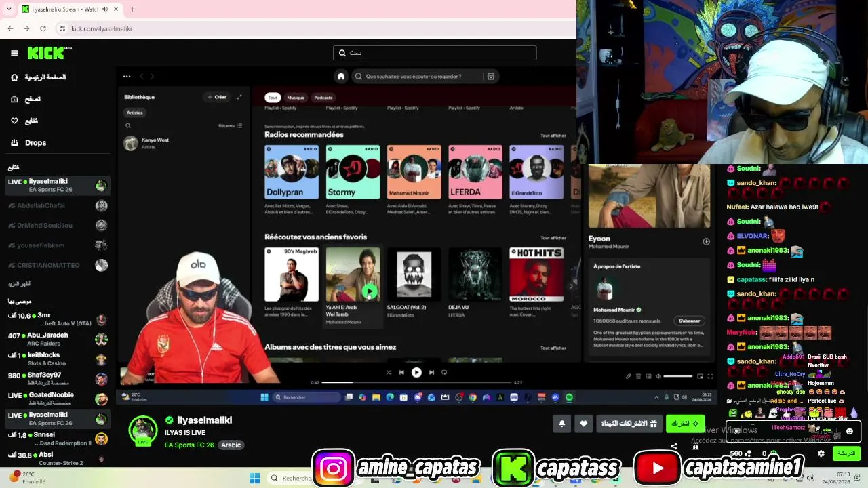Open the Kick hamburger menu
The height and width of the screenshot is (488, 868).
14,53
